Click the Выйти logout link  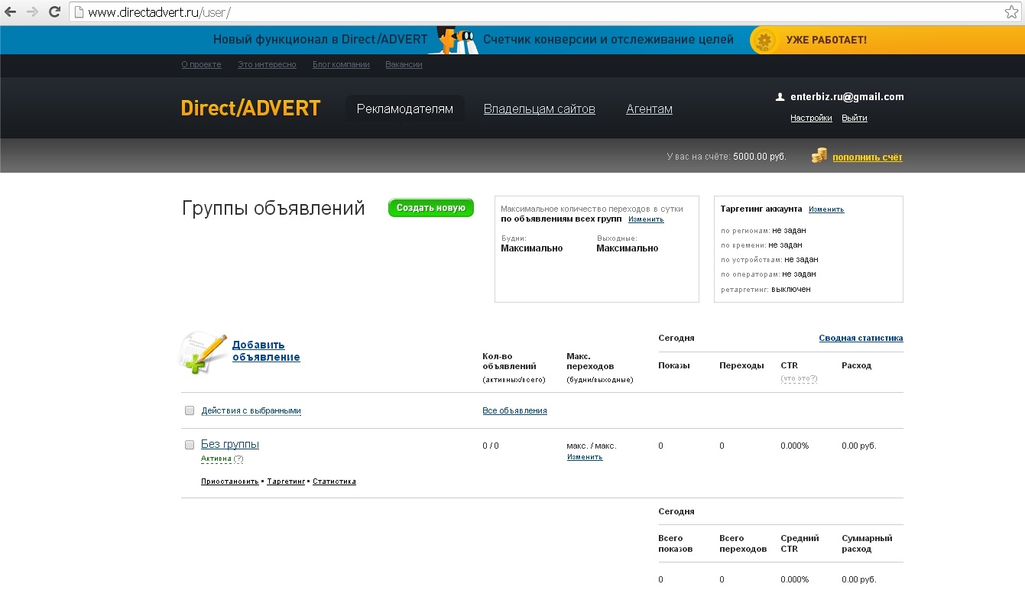pos(855,118)
